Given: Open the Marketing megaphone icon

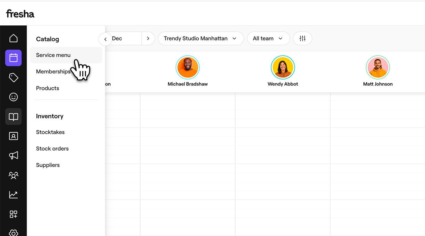Looking at the screenshot, I should point(13,155).
